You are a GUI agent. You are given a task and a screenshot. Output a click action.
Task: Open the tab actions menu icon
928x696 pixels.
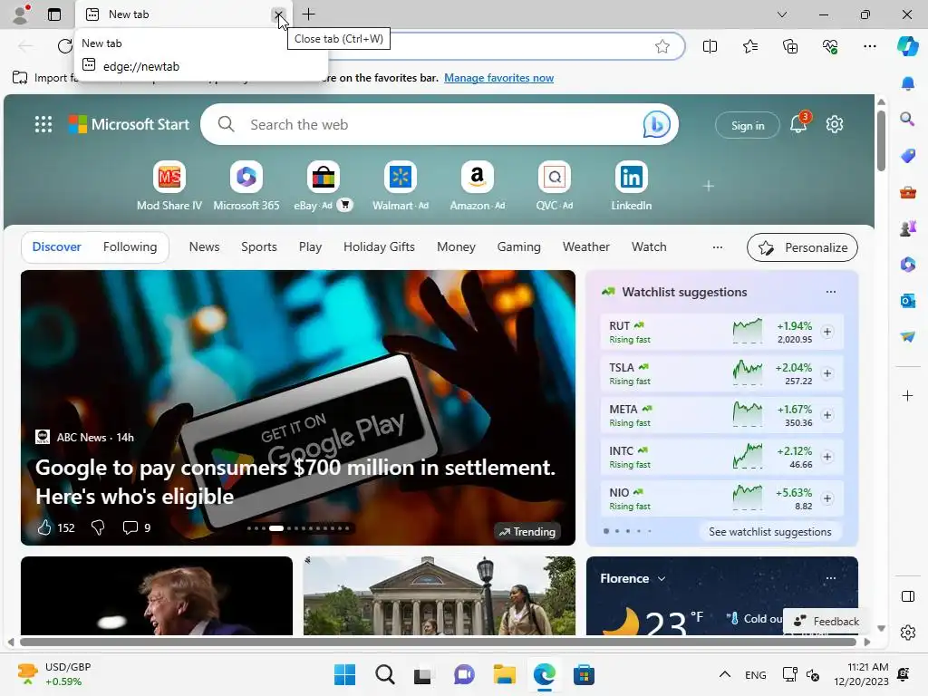click(54, 14)
